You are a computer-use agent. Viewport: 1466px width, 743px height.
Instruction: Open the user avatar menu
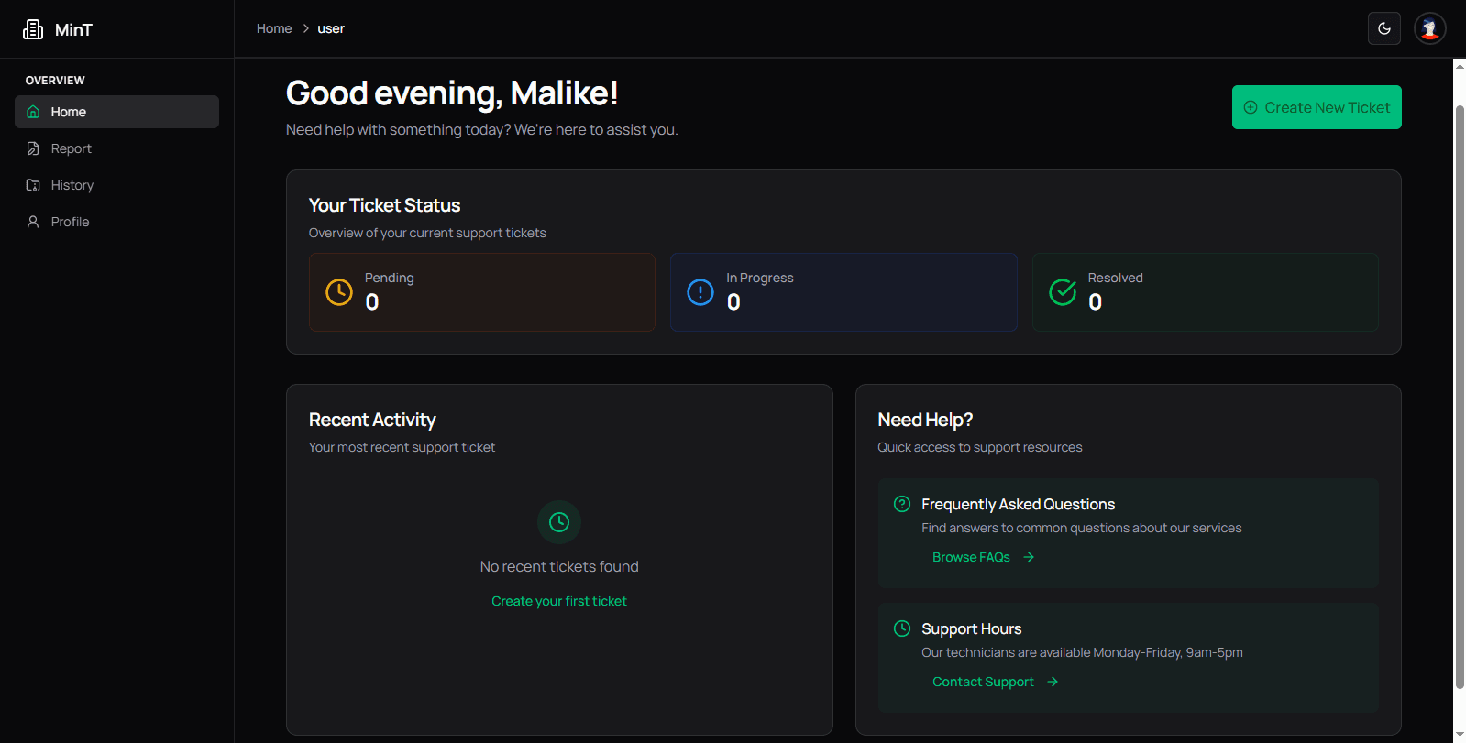[x=1429, y=28]
